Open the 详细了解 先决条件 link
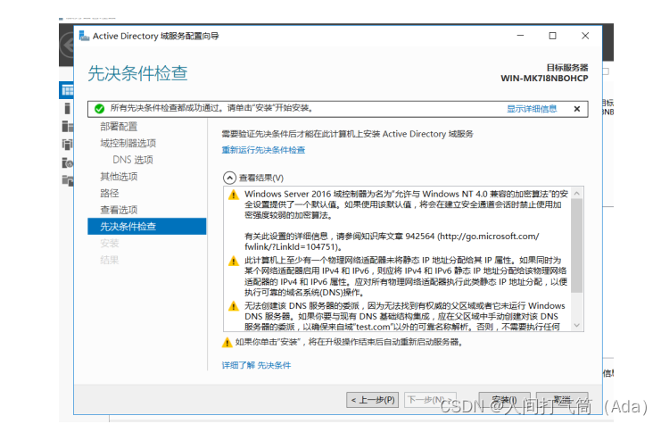The width and height of the screenshot is (661, 424). point(256,366)
